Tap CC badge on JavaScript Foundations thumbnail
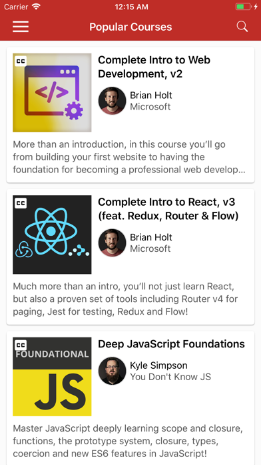 pos(21,345)
